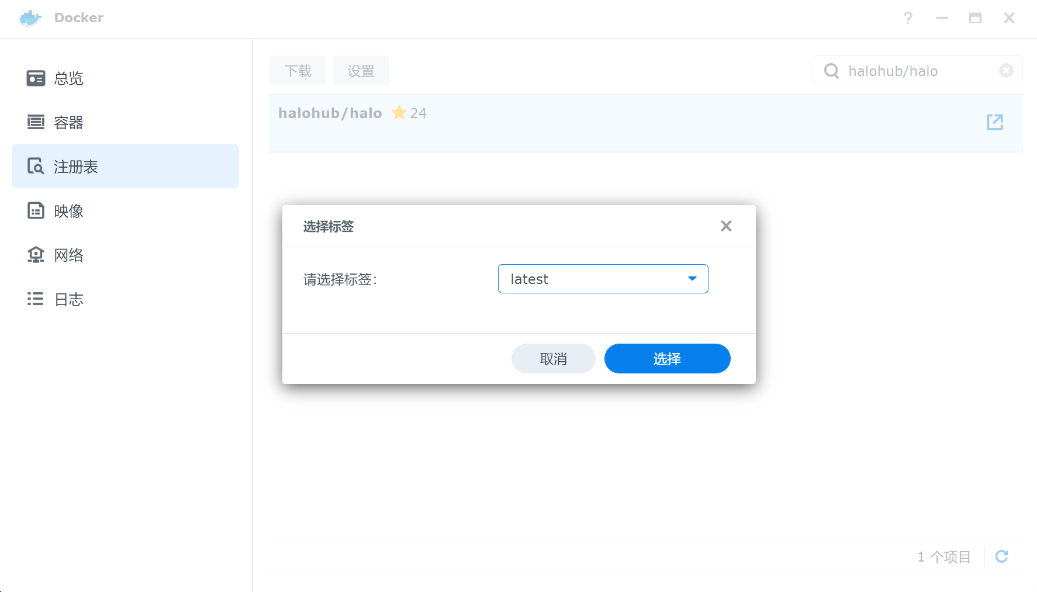Confirm with the 选择 button
Image resolution: width=1037 pixels, height=592 pixels.
pyautogui.click(x=667, y=358)
